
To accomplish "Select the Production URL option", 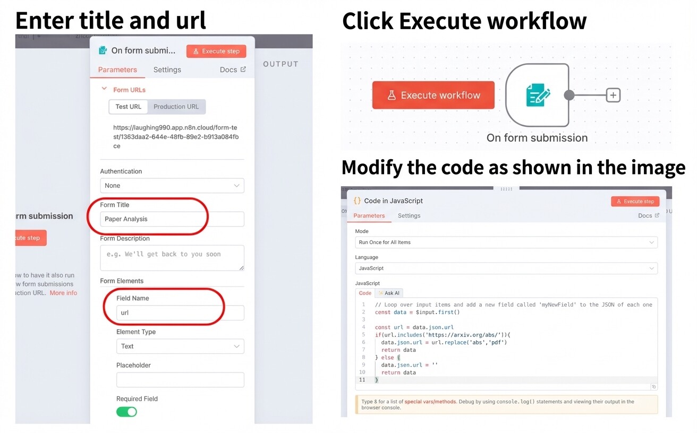I will coord(176,107).
